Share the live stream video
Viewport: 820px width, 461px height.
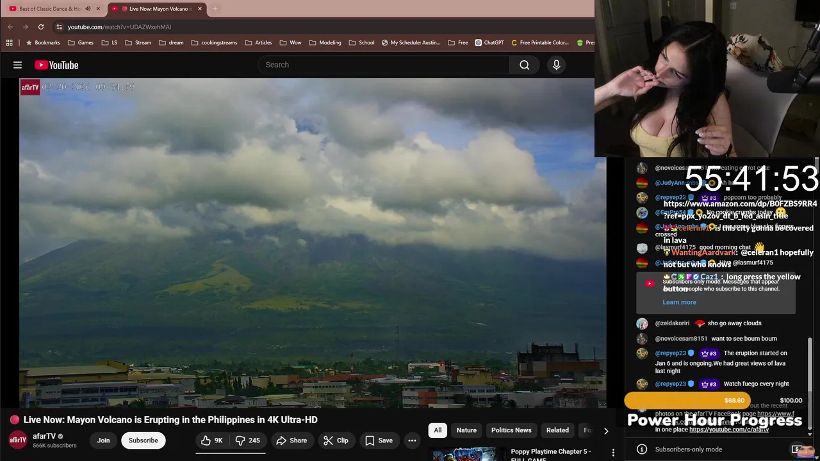click(291, 441)
